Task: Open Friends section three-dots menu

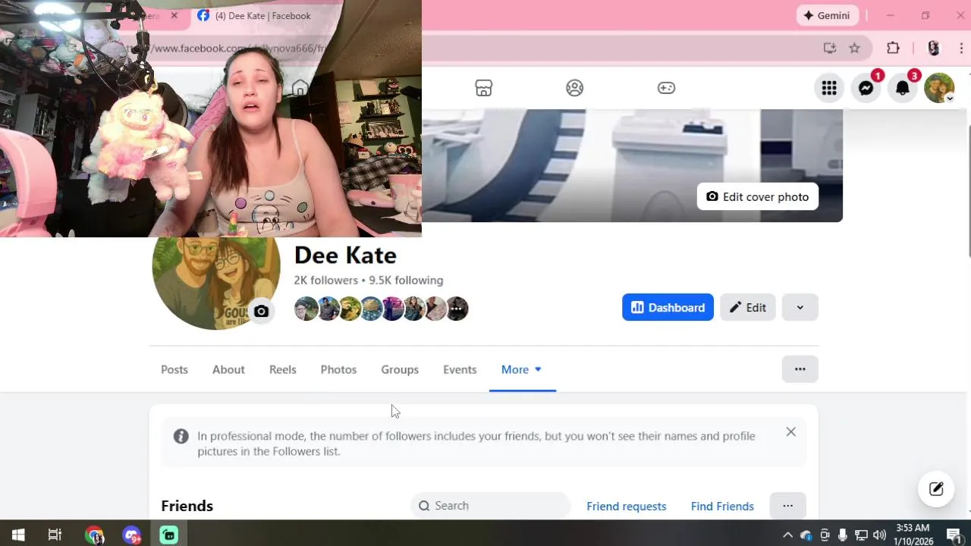Action: 787,506
